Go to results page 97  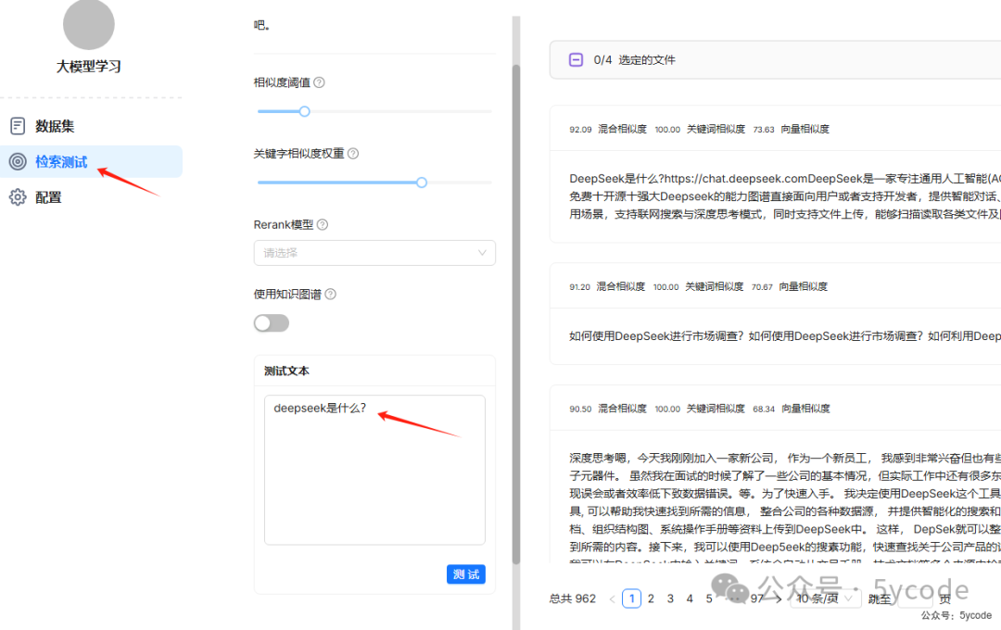pyautogui.click(x=757, y=598)
